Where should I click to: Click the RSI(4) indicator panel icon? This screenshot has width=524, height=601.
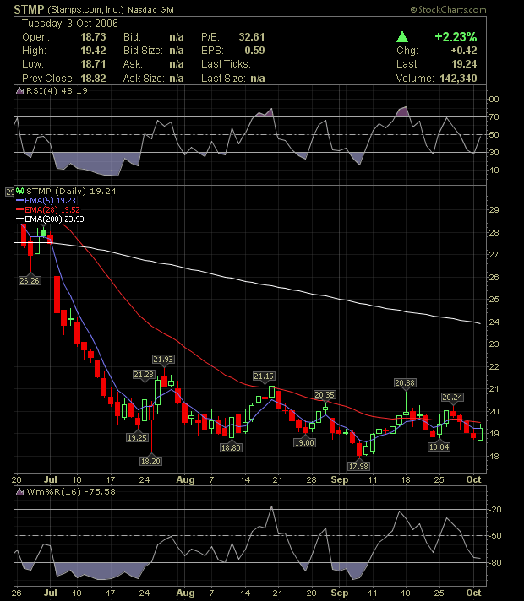[x=19, y=91]
